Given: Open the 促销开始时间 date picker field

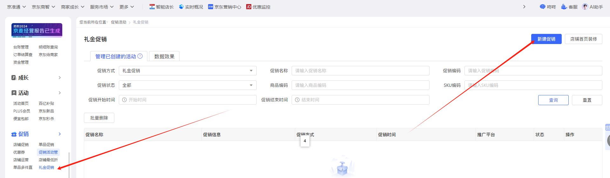Looking at the screenshot, I should click(x=187, y=100).
